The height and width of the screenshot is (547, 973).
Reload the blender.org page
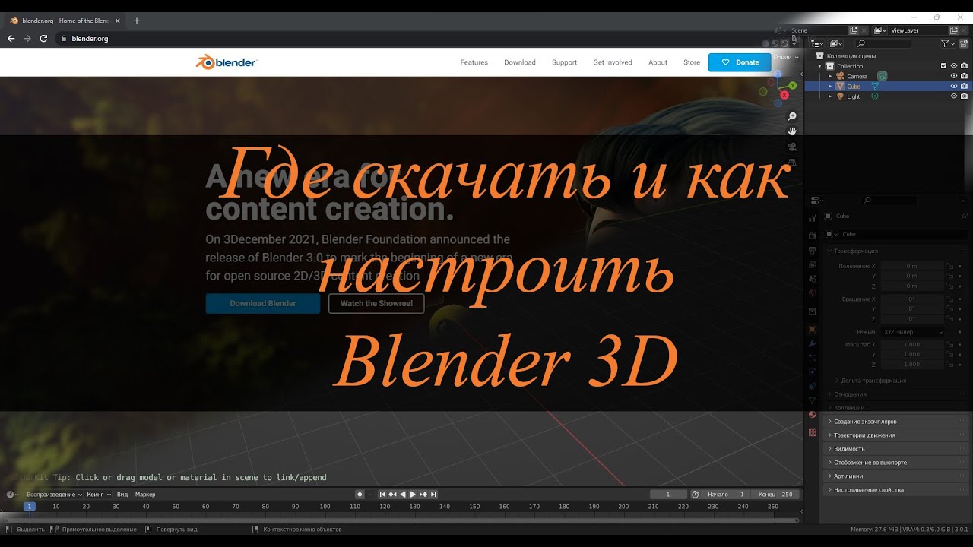tap(44, 38)
